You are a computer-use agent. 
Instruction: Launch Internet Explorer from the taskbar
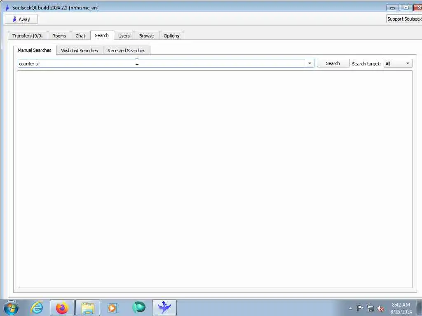tap(37, 308)
